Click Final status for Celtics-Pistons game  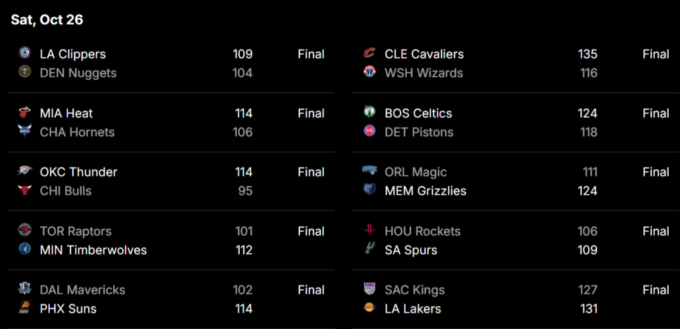click(x=655, y=113)
